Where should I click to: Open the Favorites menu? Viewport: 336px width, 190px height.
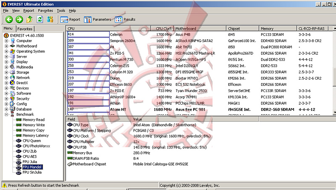click(45, 11)
